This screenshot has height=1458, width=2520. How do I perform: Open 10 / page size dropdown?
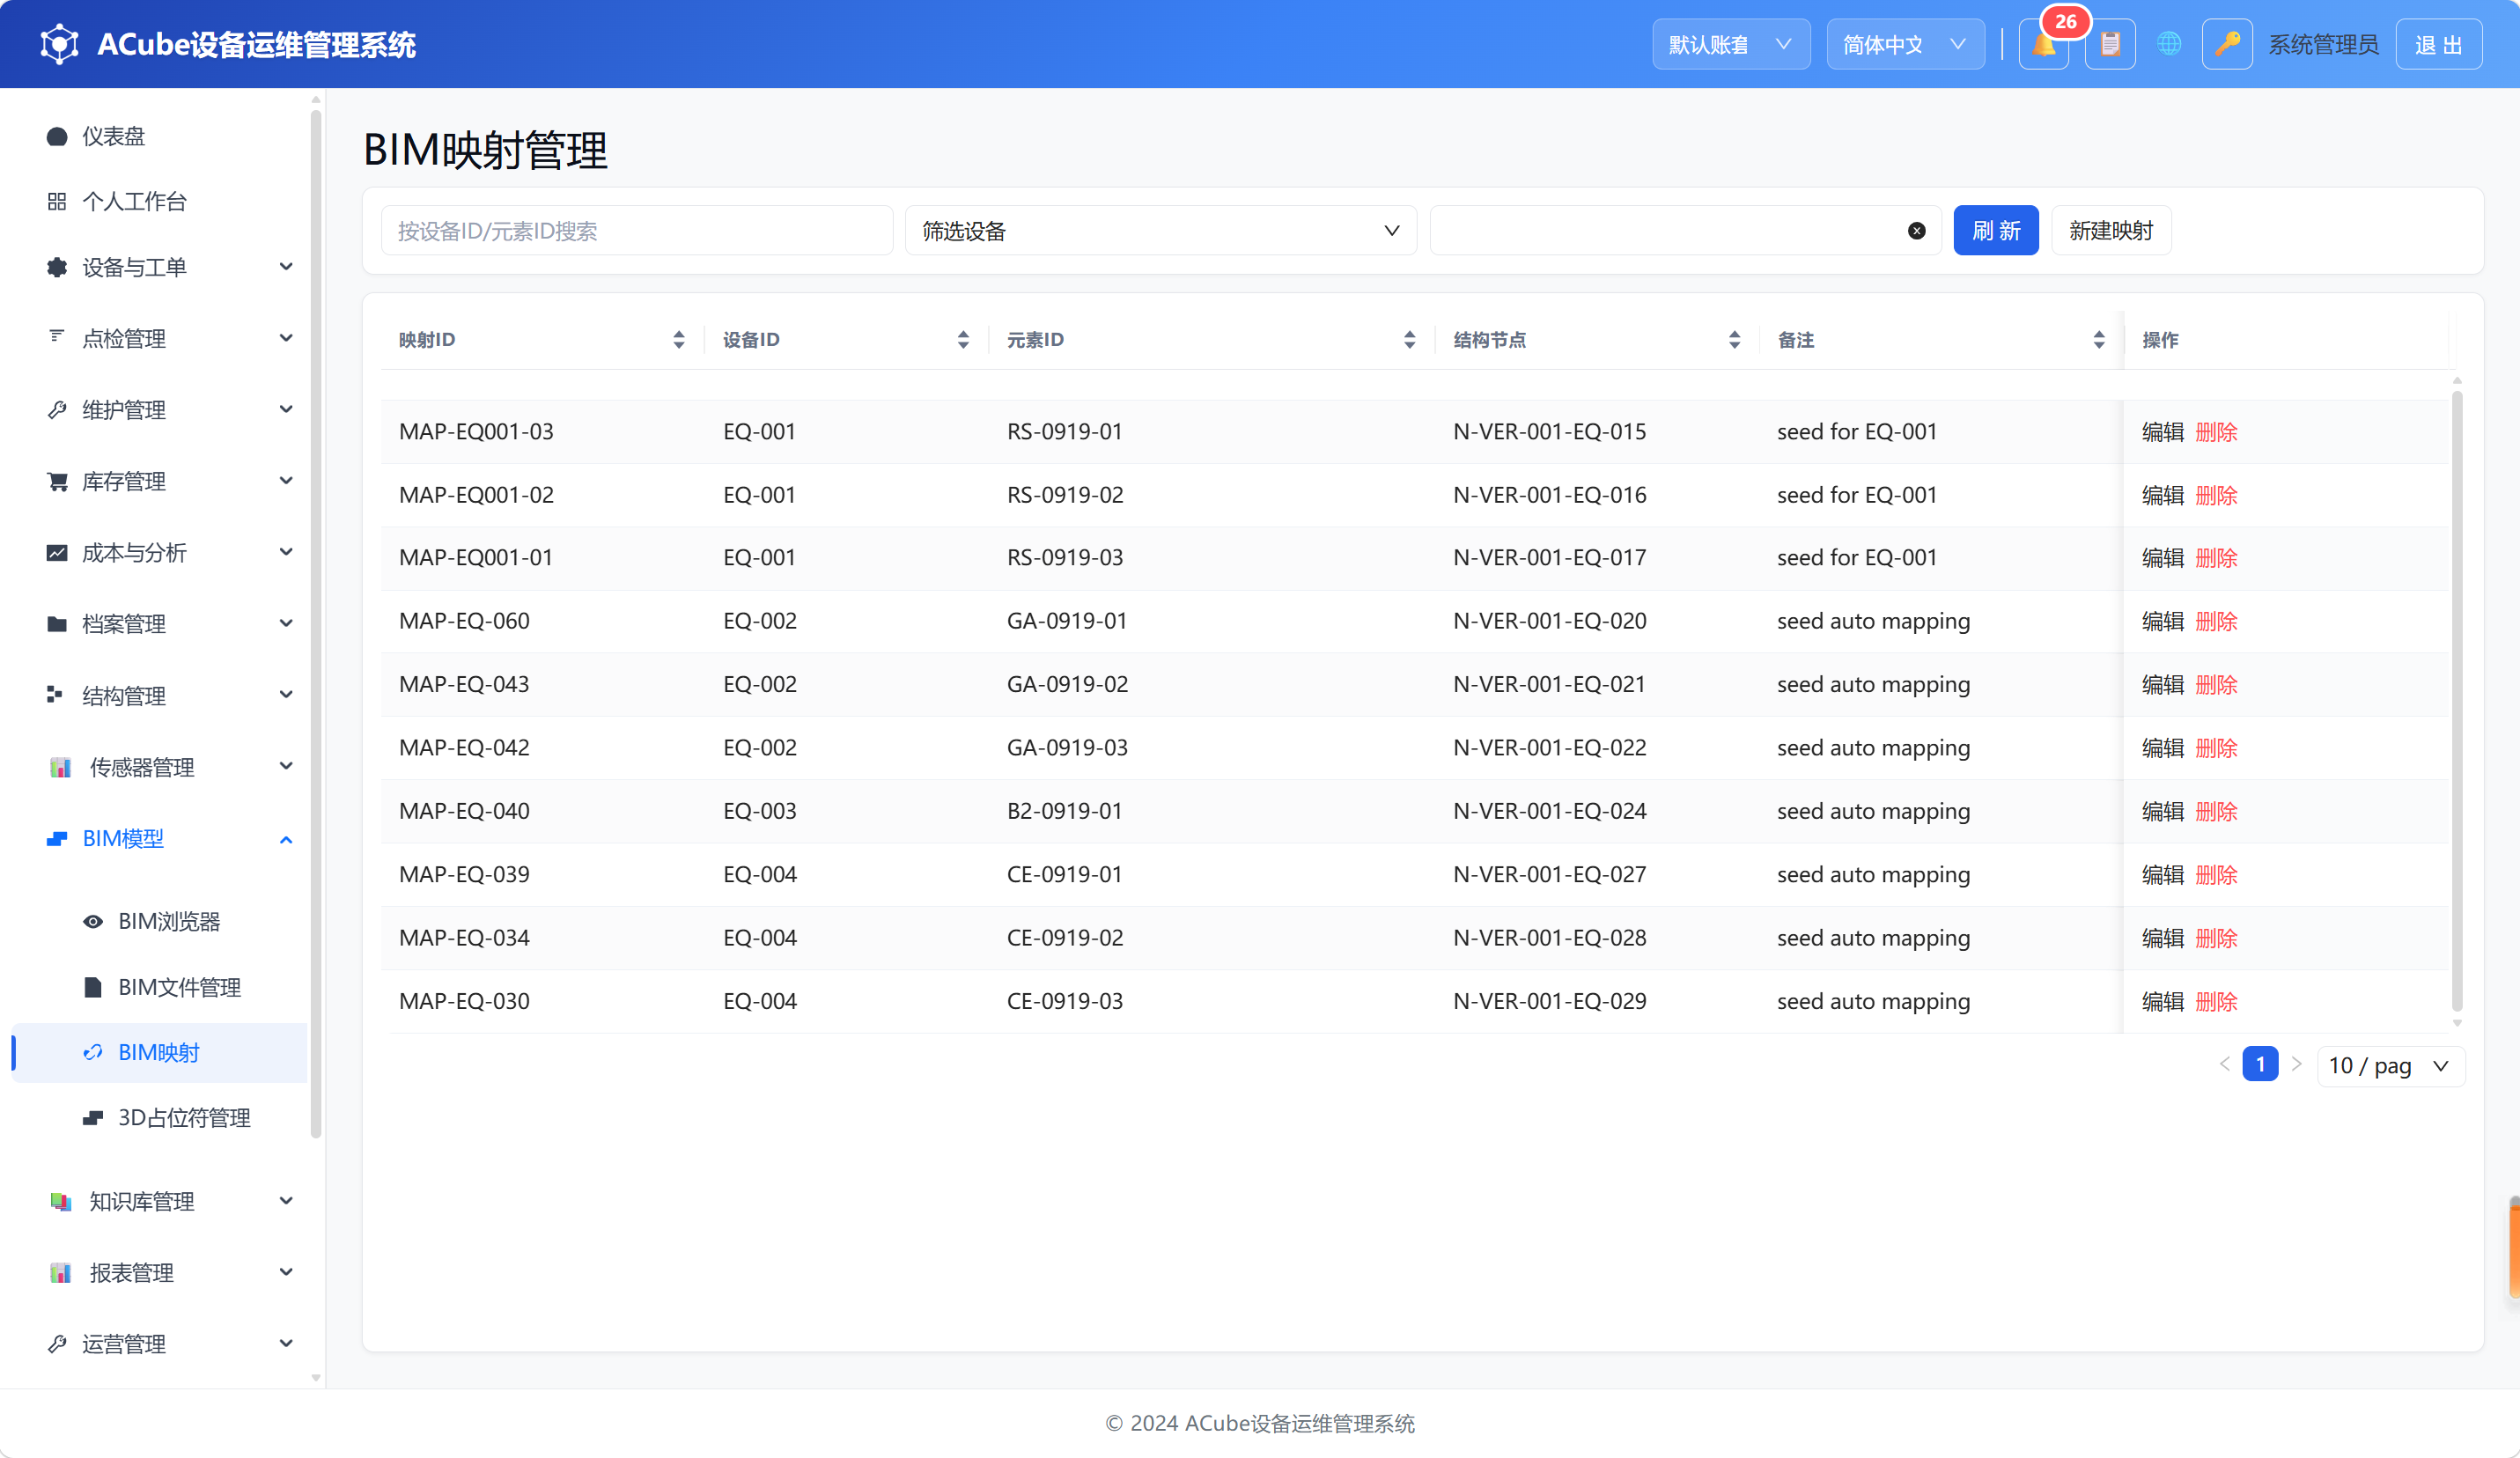coord(2390,1065)
